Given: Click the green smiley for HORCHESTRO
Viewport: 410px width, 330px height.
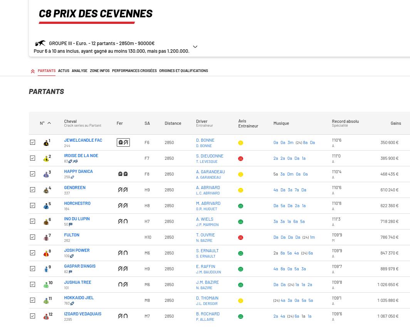Looking at the screenshot, I should [x=240, y=206].
